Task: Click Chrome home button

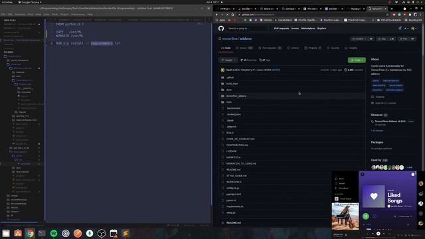Action: [x=232, y=15]
